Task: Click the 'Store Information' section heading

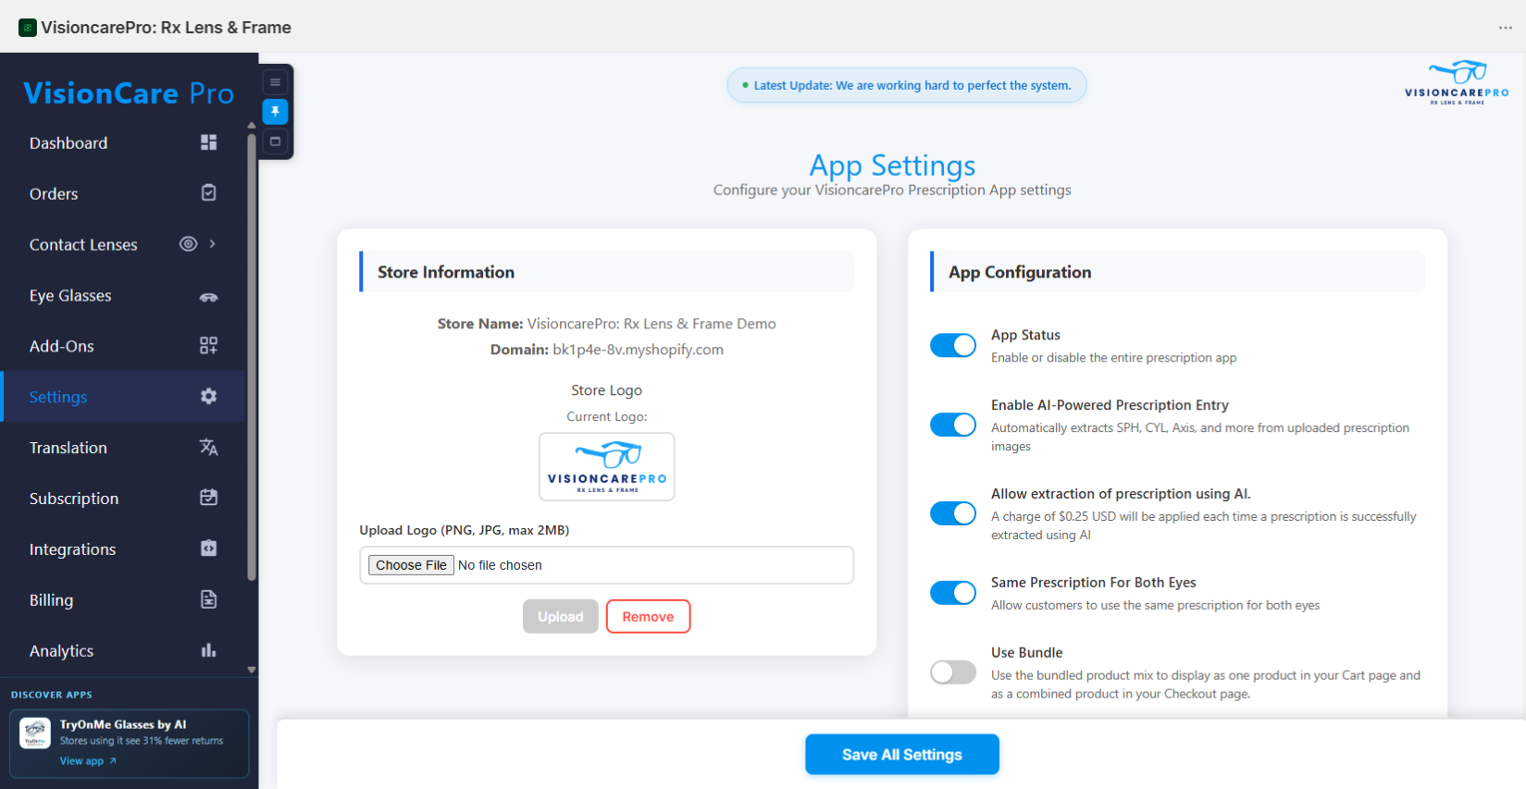Action: pos(446,272)
